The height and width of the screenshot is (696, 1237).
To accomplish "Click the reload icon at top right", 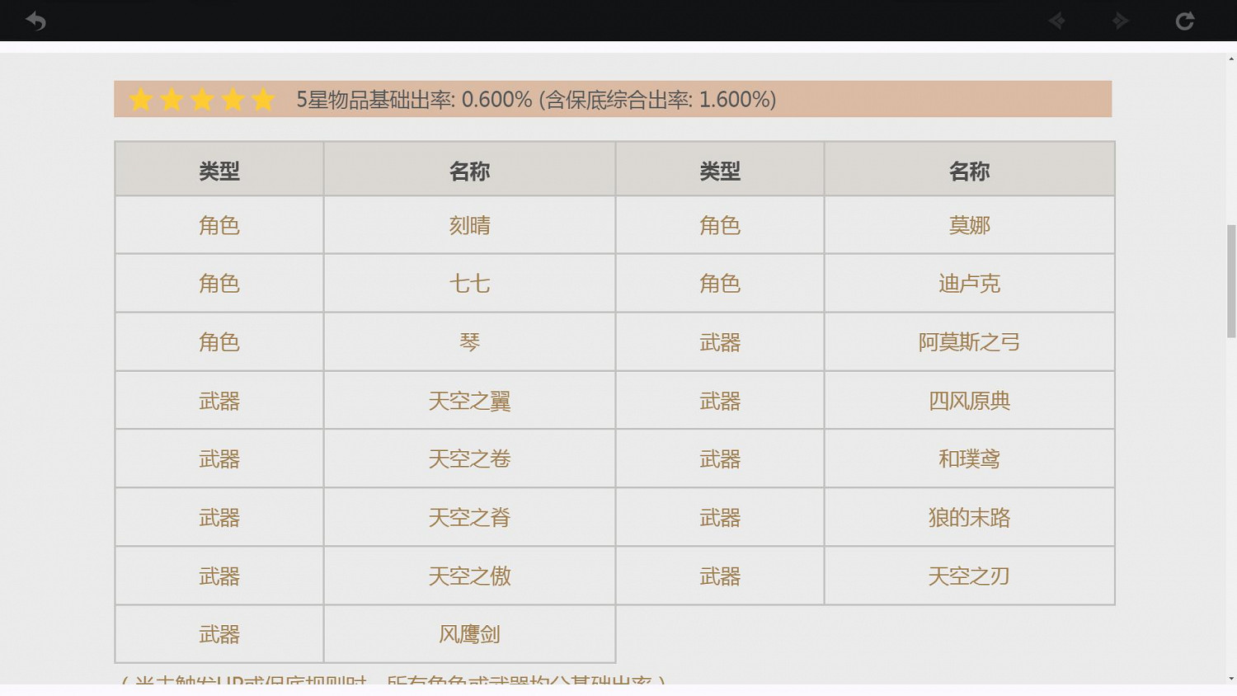I will 1184,21.
